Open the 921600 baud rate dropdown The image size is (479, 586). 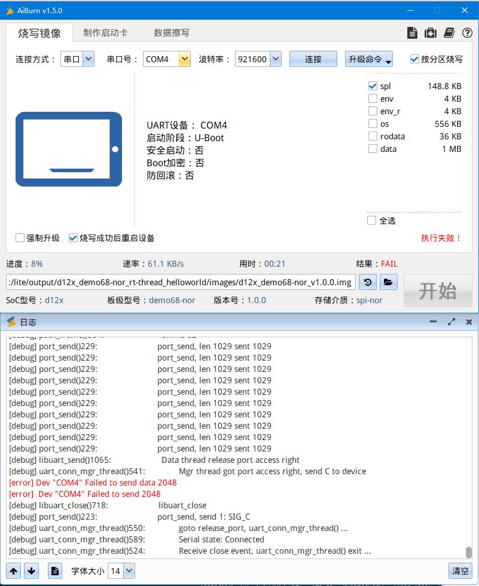(275, 59)
